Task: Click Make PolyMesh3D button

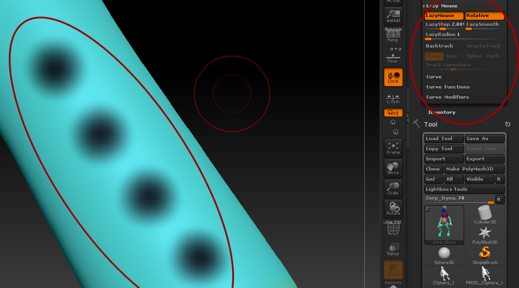Action: [474, 169]
